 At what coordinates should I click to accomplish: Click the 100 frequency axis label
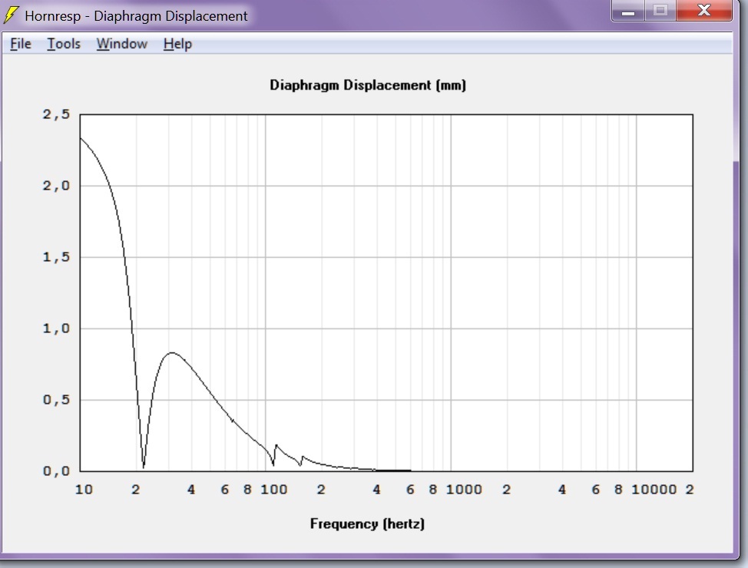(274, 489)
